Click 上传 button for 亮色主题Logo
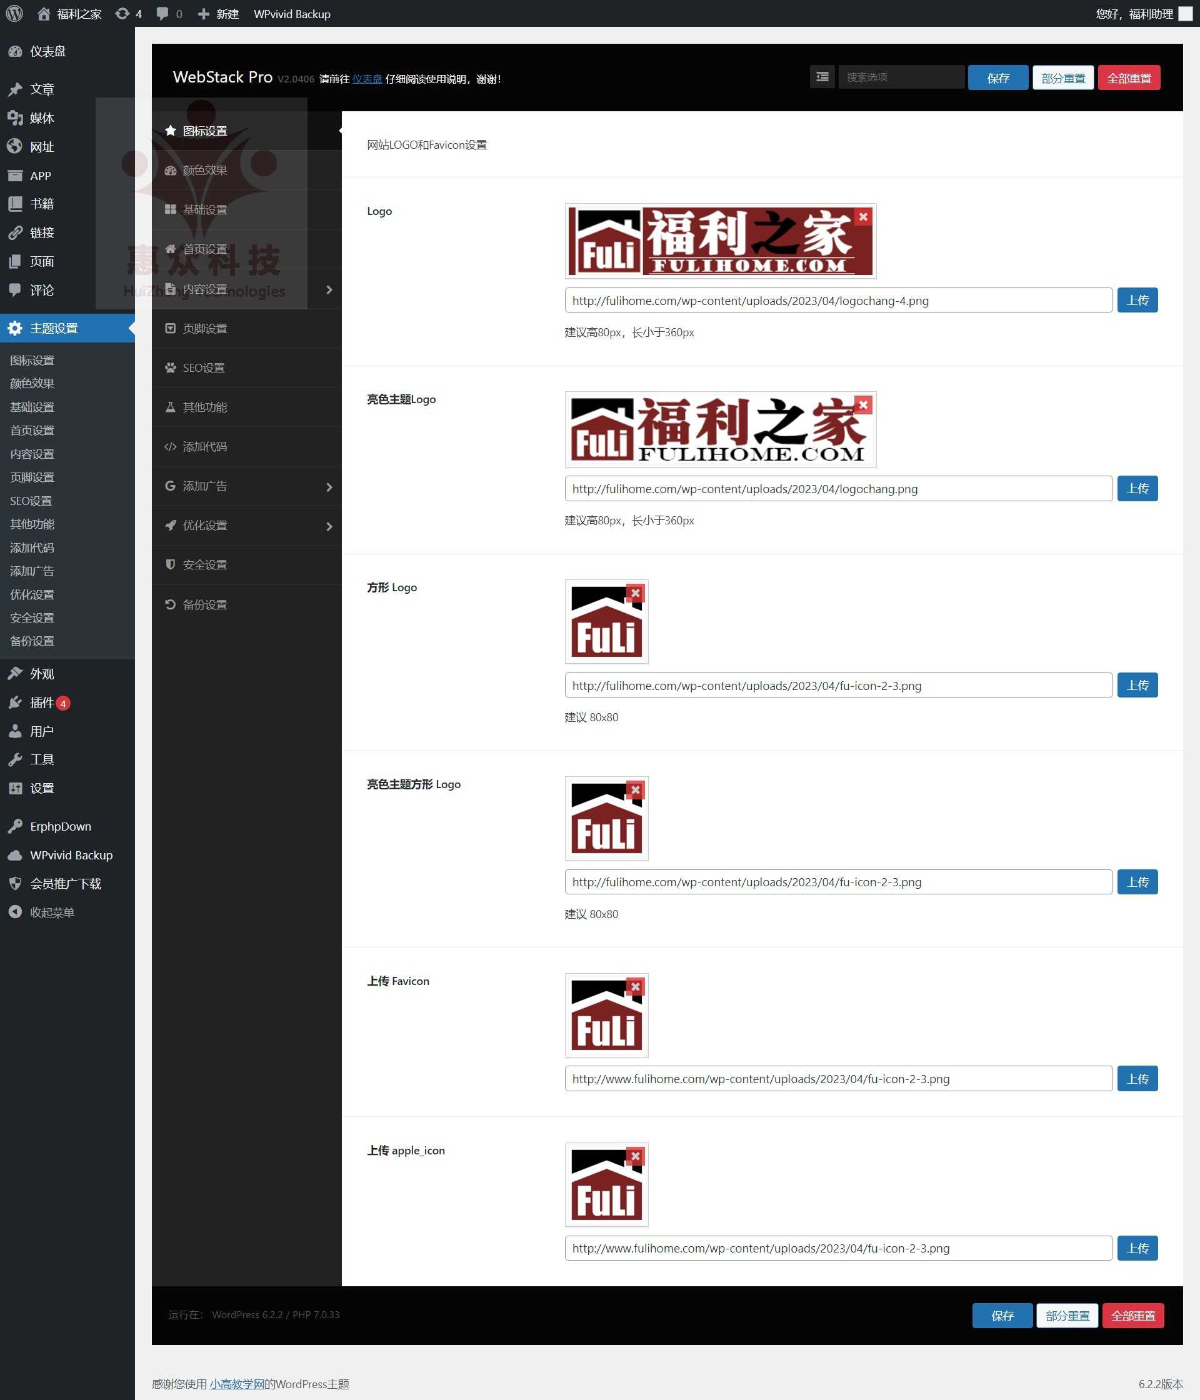This screenshot has width=1200, height=1400. click(x=1137, y=488)
